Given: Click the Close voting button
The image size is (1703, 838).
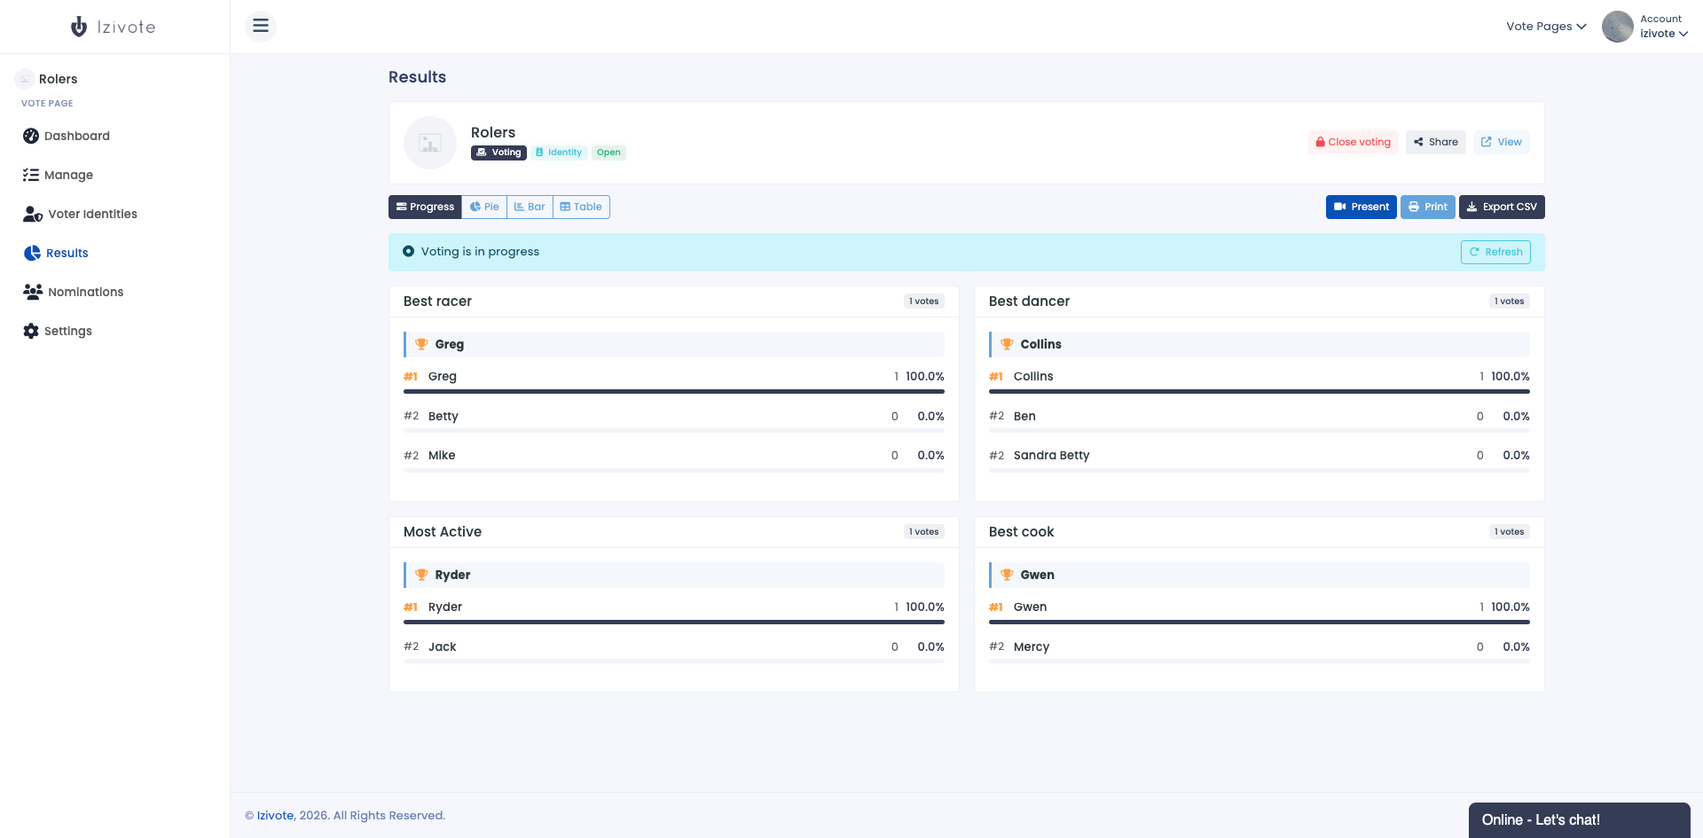Looking at the screenshot, I should [1353, 142].
